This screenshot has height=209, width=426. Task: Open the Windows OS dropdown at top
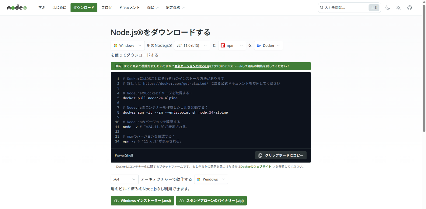tap(128, 46)
